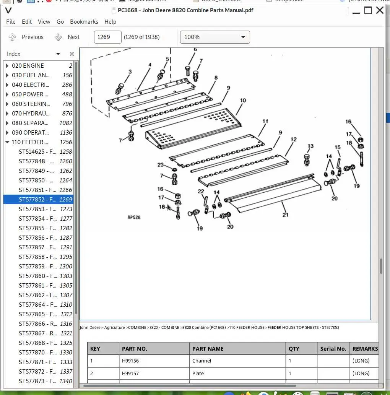390x395 pixels.
Task: Click part number H99157 in table
Action: coord(130,373)
